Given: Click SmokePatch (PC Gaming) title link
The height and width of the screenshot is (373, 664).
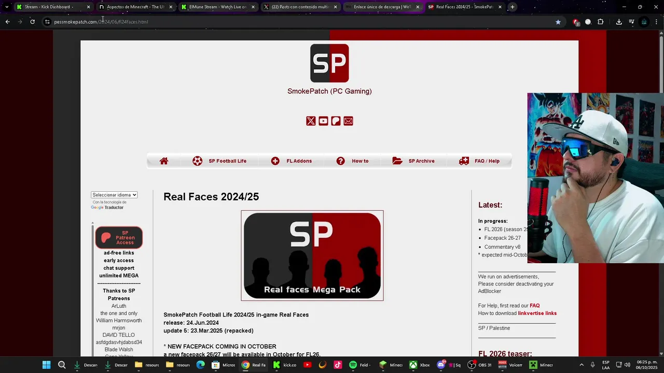Looking at the screenshot, I should click(x=329, y=91).
